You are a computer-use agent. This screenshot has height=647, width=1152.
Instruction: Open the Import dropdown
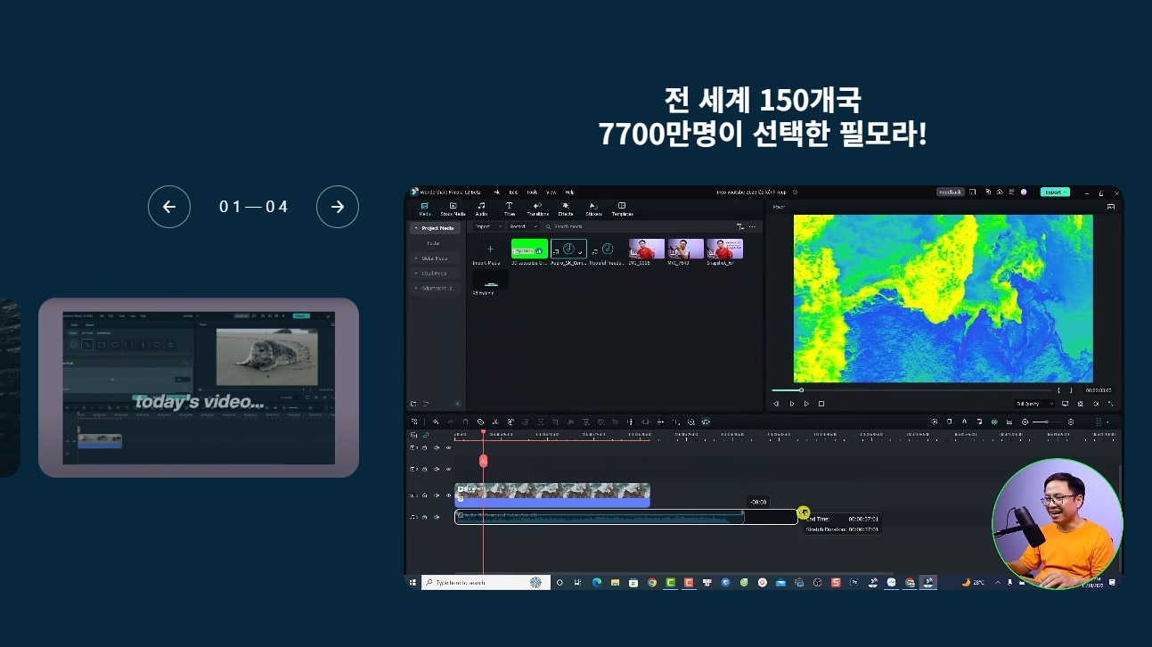pos(488,226)
